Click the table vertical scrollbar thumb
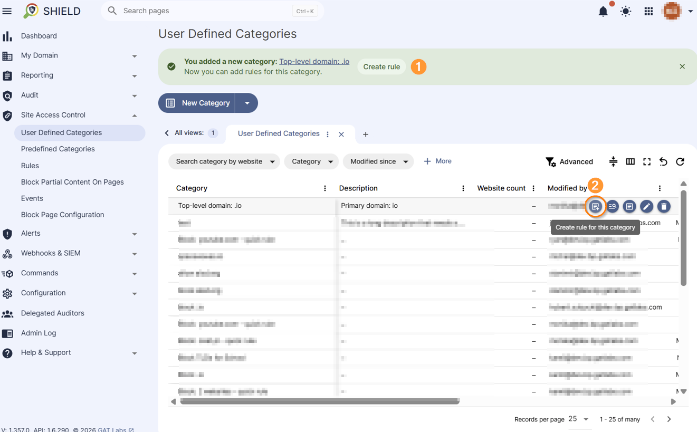The width and height of the screenshot is (697, 432). pyautogui.click(x=683, y=237)
